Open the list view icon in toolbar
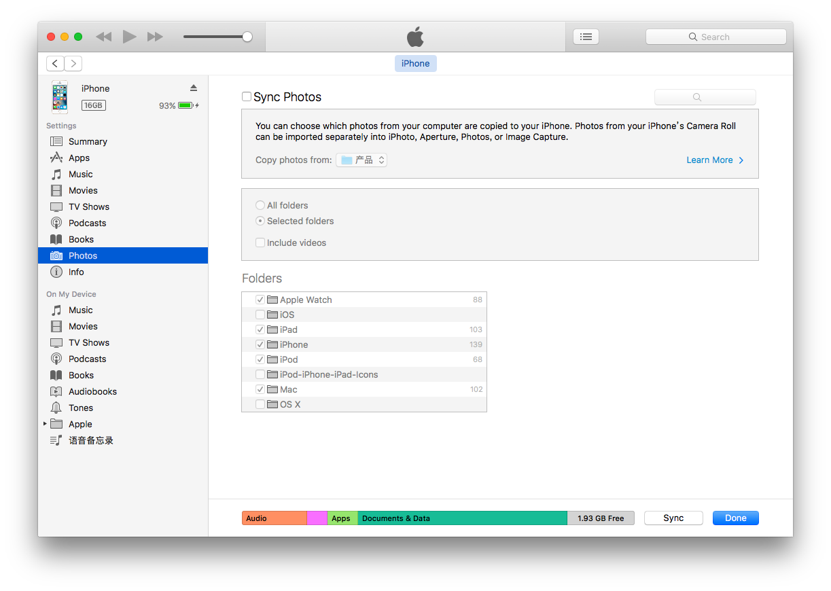Screen dimensions: 831x591 pos(586,37)
